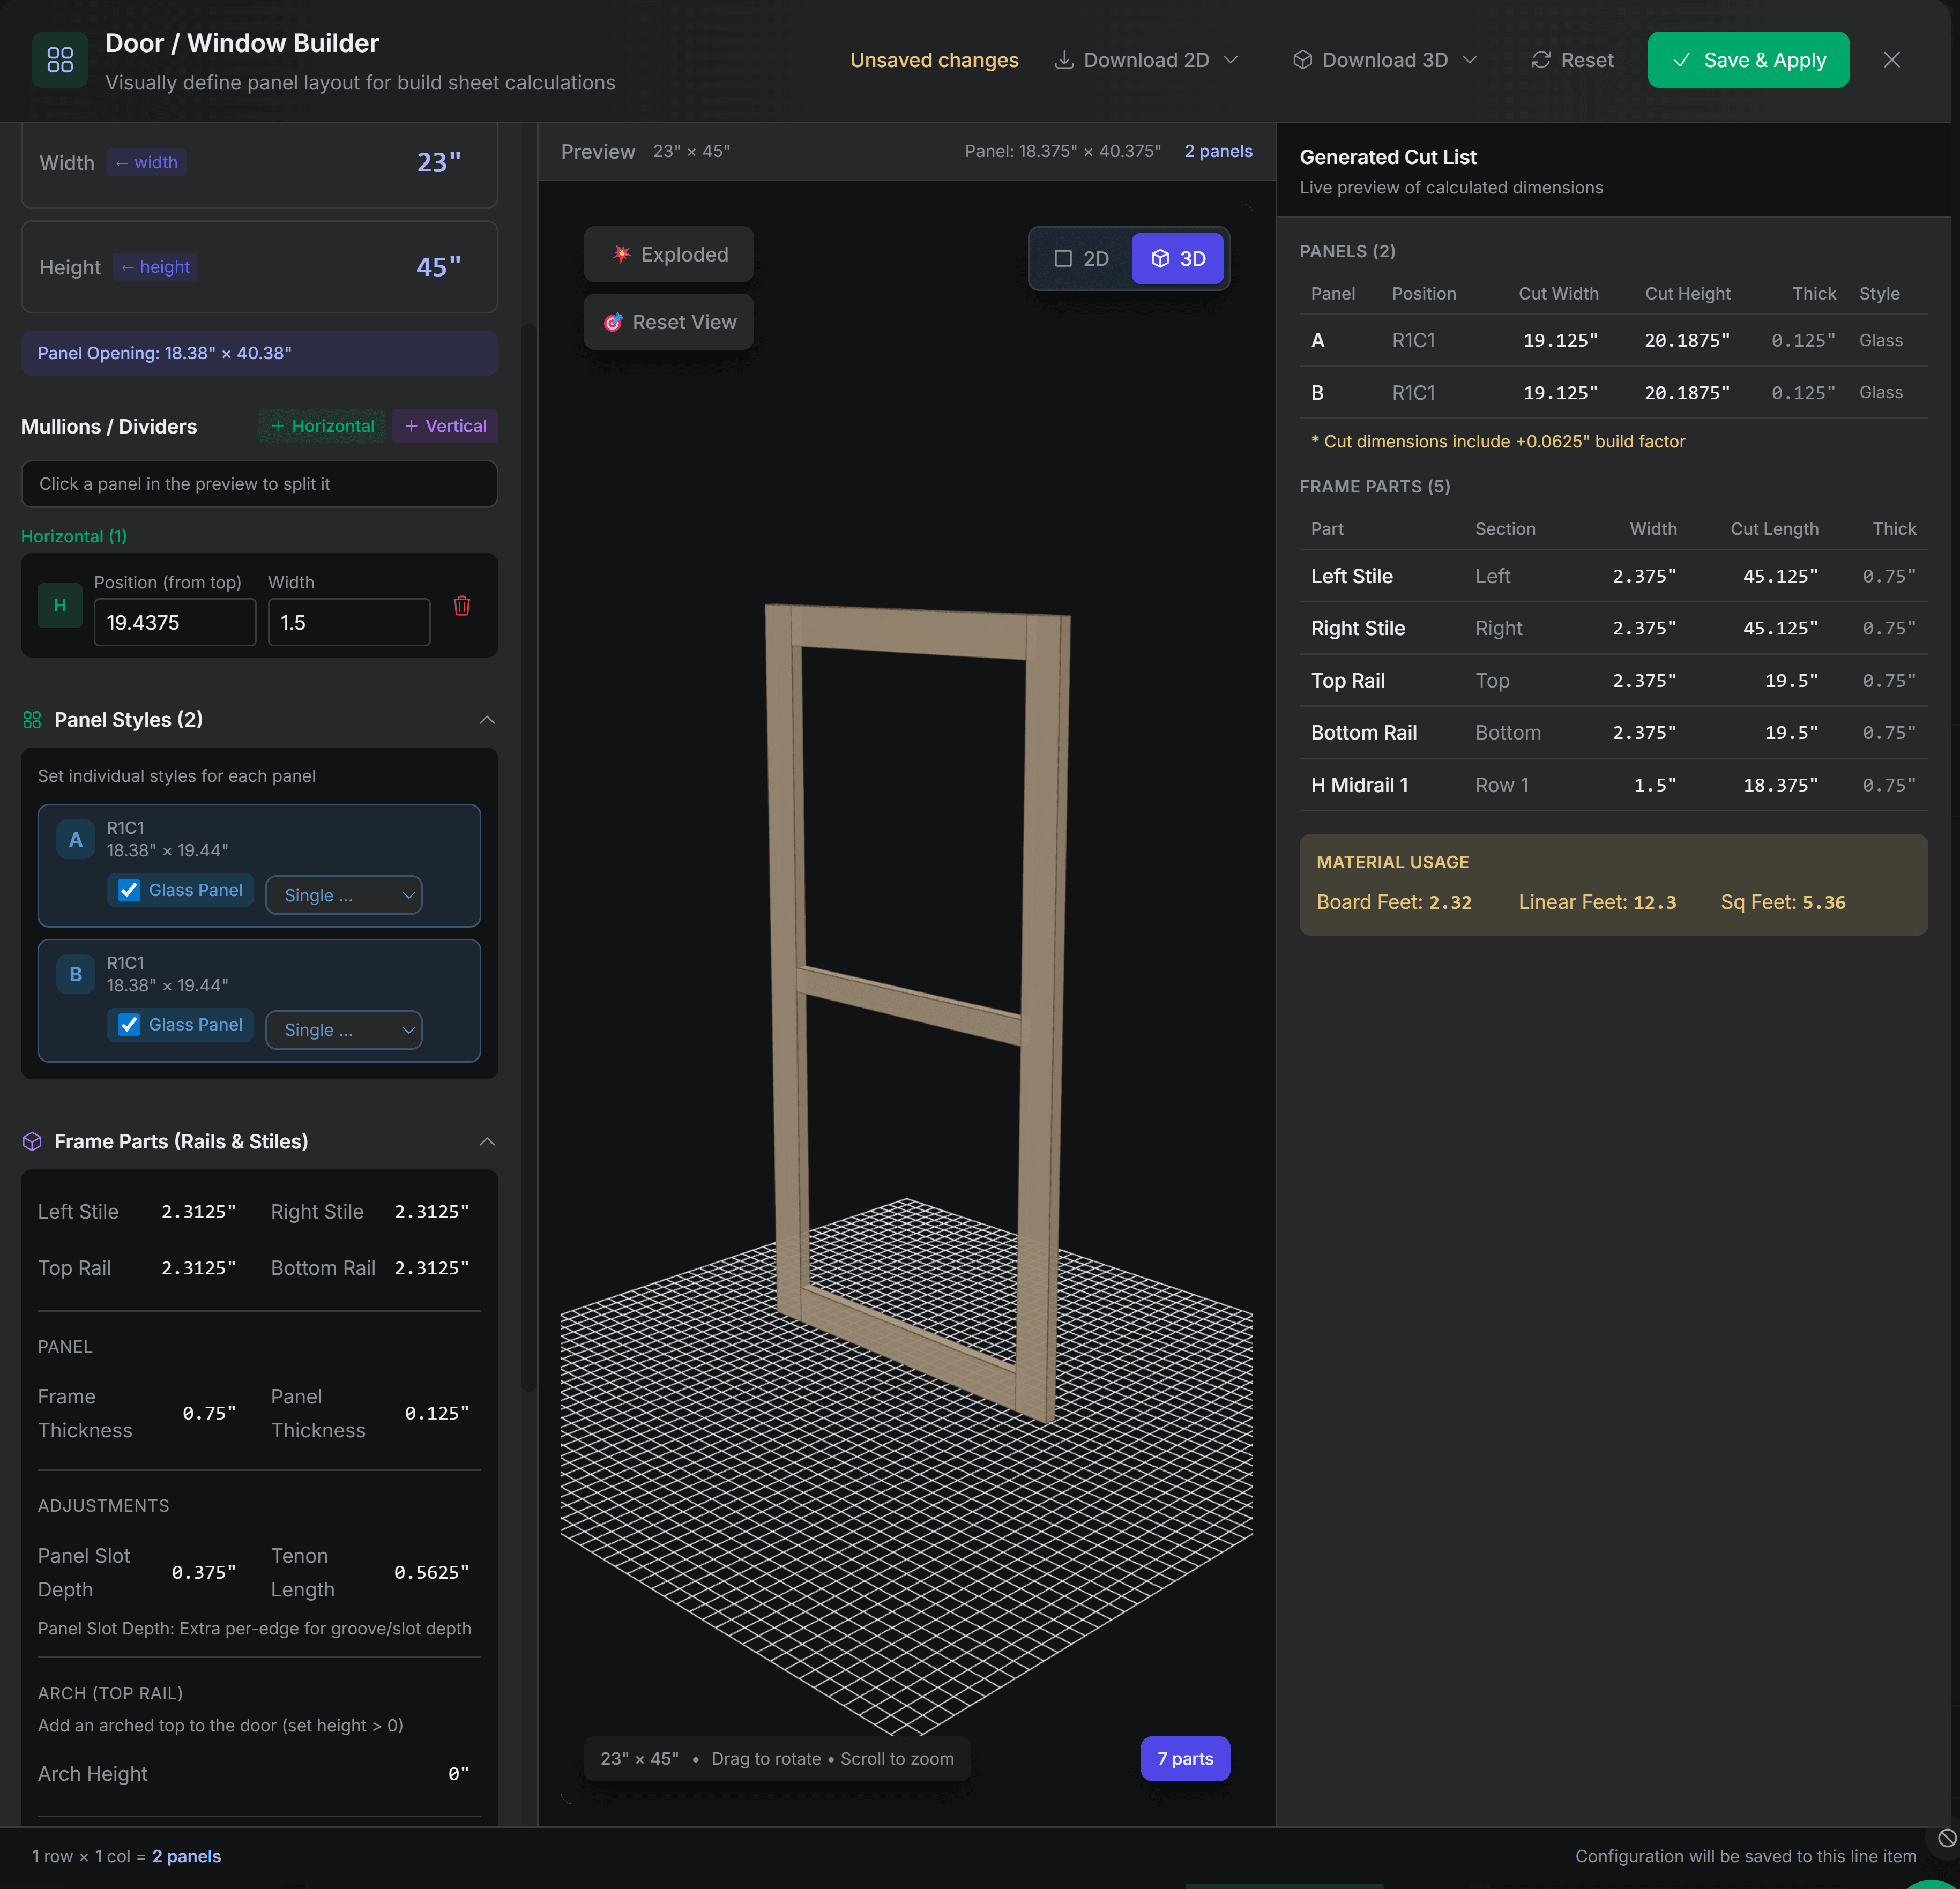Click Panel Slot Depth value 0.375"
1960x1889 pixels.
[x=204, y=1572]
